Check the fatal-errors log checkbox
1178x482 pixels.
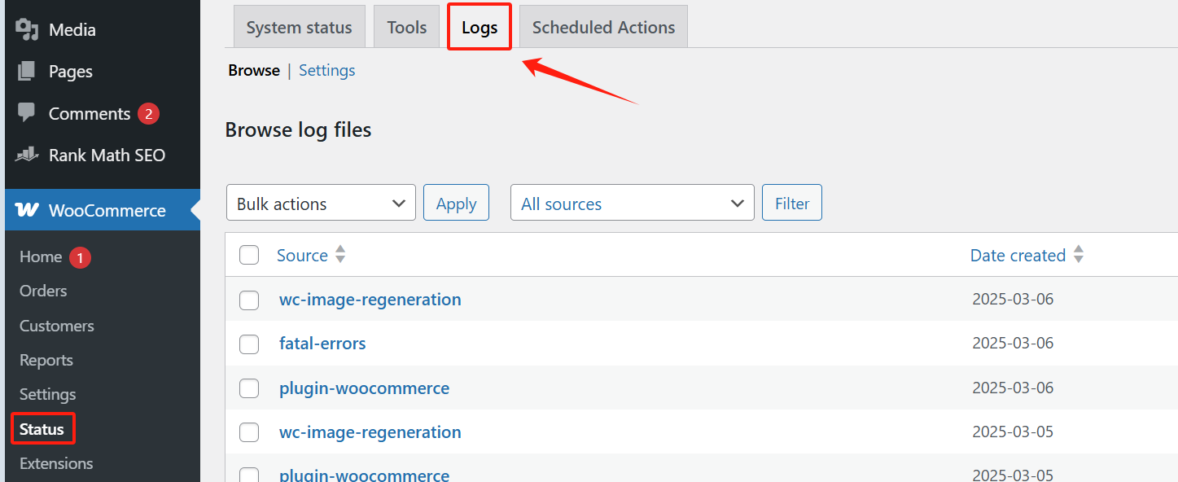[249, 344]
